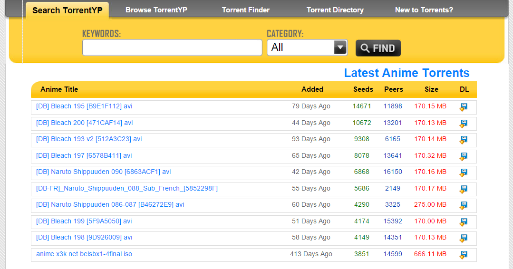This screenshot has height=269, width=513.
Task: Click size value 170.00 MB
Action: click(430, 221)
